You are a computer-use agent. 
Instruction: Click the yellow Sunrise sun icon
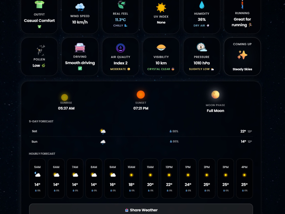[x=64, y=97]
